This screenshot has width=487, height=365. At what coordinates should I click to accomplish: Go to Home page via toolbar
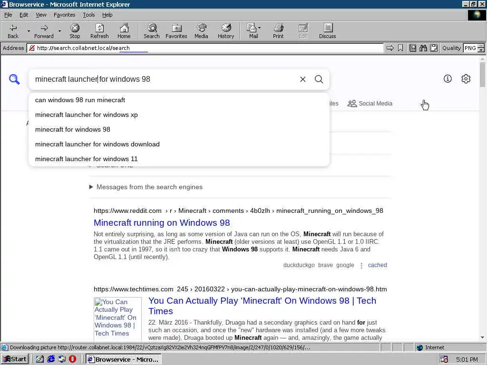[124, 31]
